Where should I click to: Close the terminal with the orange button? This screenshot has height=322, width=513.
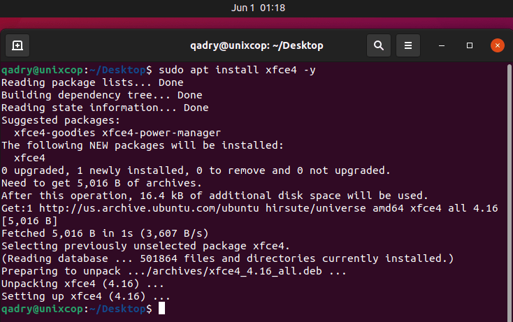(498, 45)
